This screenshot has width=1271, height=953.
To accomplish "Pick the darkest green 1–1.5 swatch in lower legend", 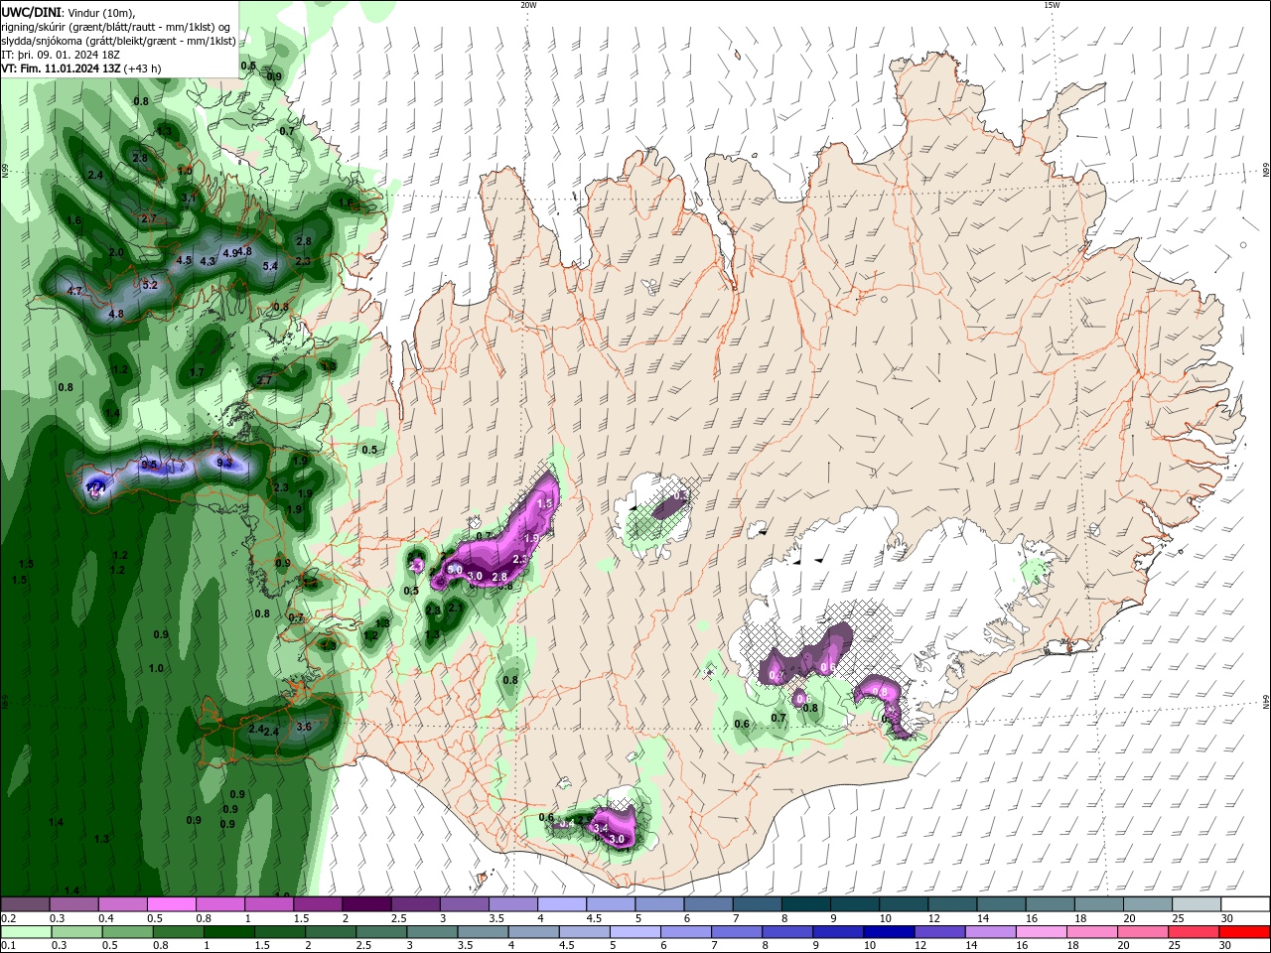I will [x=228, y=932].
